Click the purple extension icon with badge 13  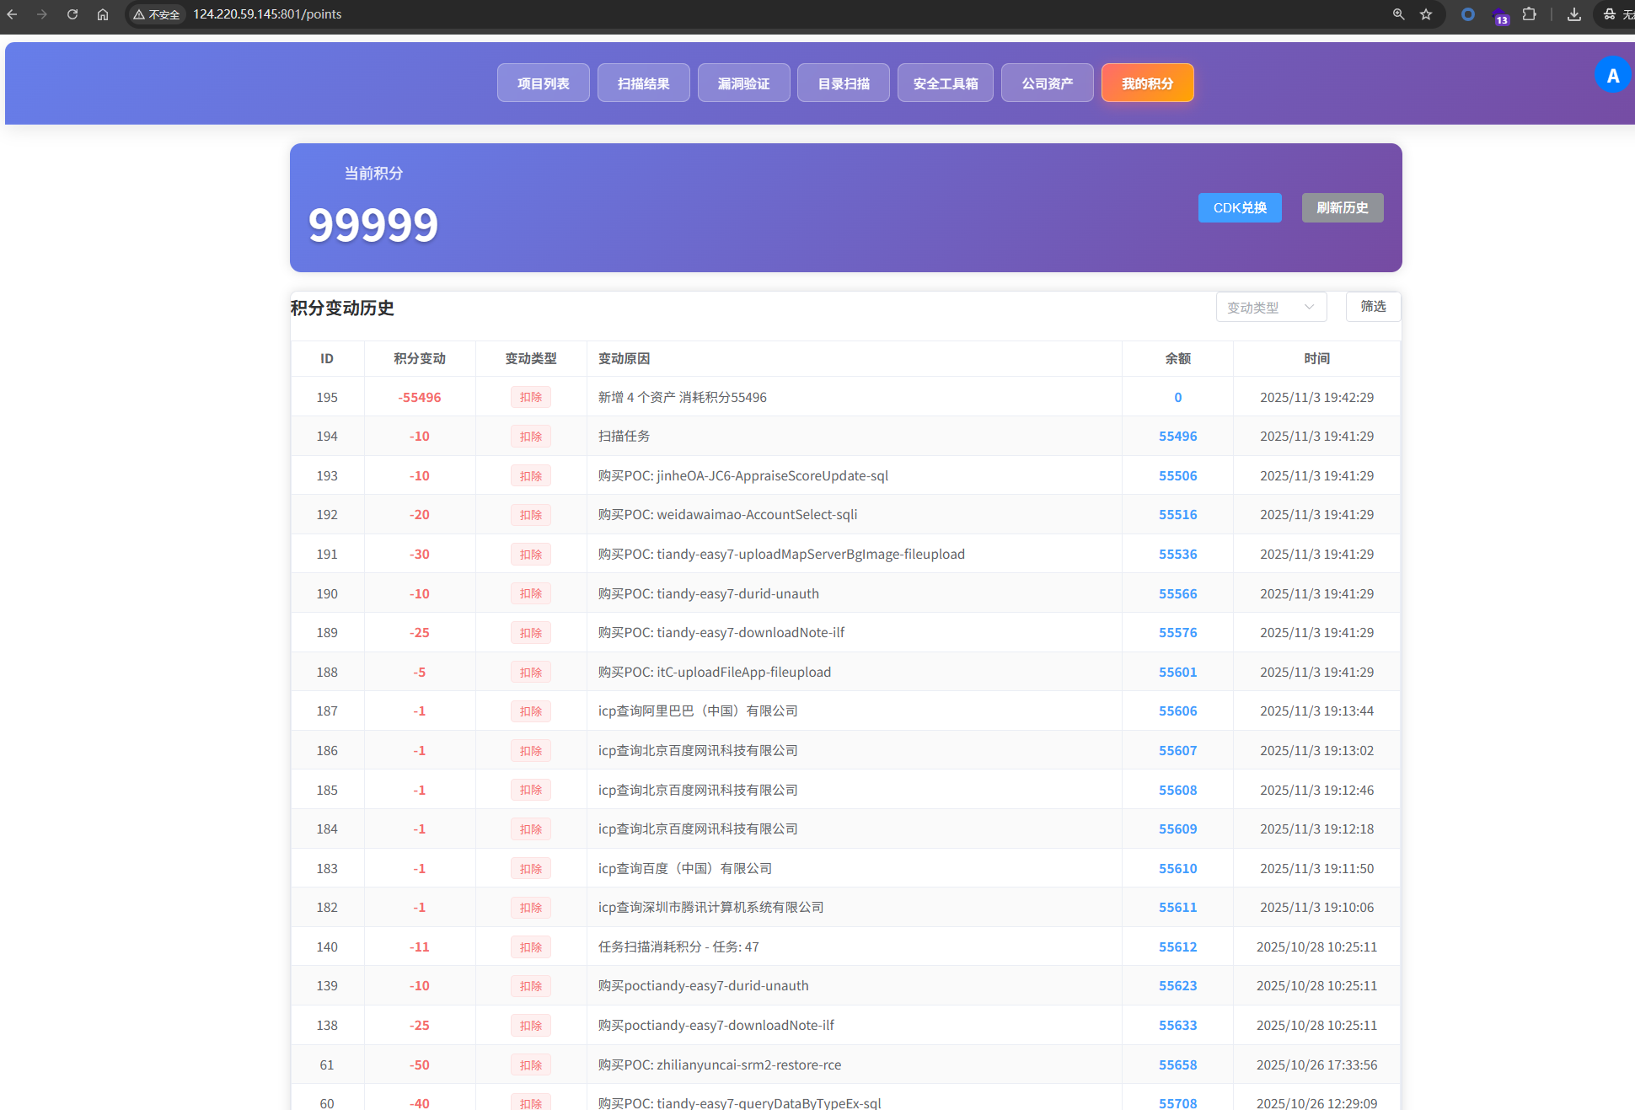1500,15
